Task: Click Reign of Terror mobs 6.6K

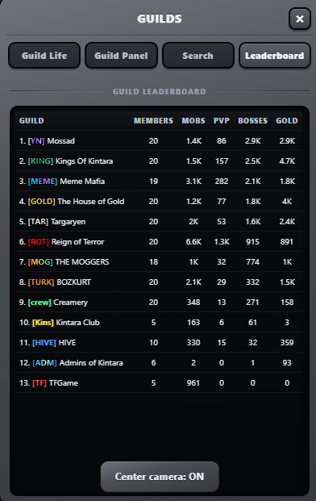Action: (193, 241)
